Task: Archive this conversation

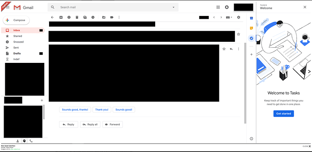Action: point(61,18)
